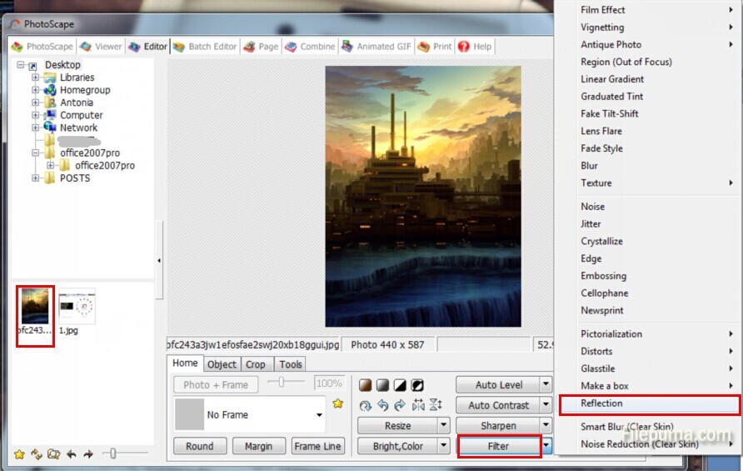
Task: Select the 1.jpg thumbnail
Action: tap(77, 307)
